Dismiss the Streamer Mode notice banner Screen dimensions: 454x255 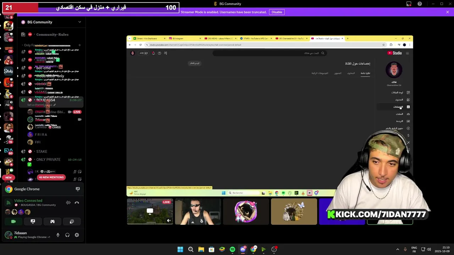[448, 12]
